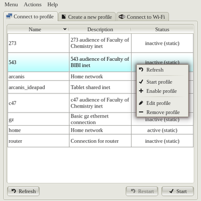Image resolution: width=201 pixels, height=201 pixels.
Task: Click 'inactive (static)' status of router
Action: 162,141
